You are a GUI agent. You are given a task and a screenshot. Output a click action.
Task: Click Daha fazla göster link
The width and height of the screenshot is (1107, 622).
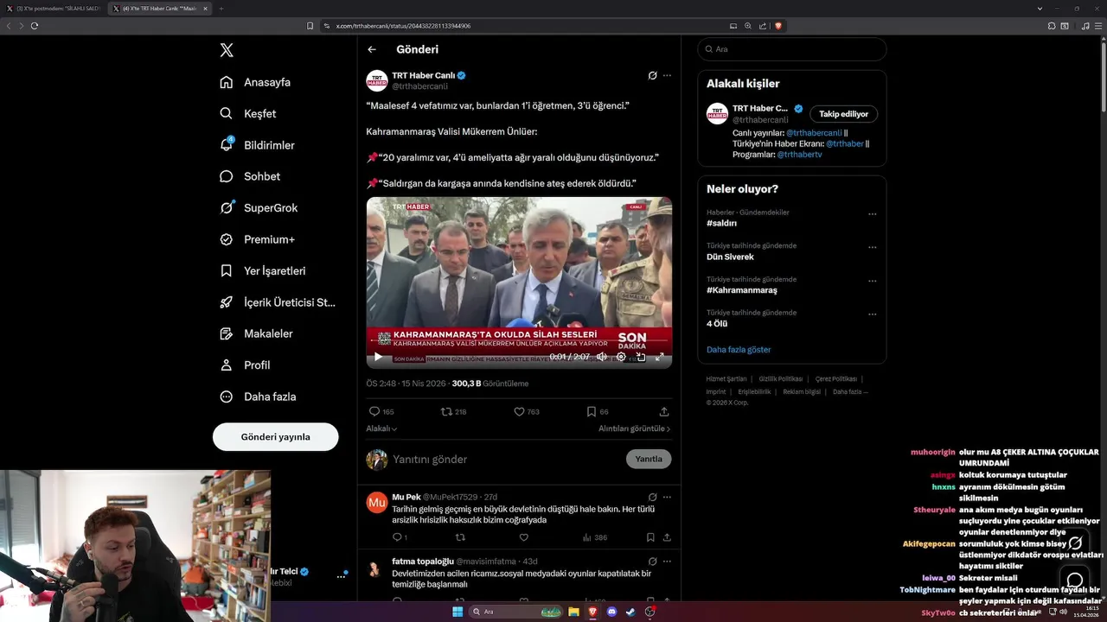tap(739, 350)
